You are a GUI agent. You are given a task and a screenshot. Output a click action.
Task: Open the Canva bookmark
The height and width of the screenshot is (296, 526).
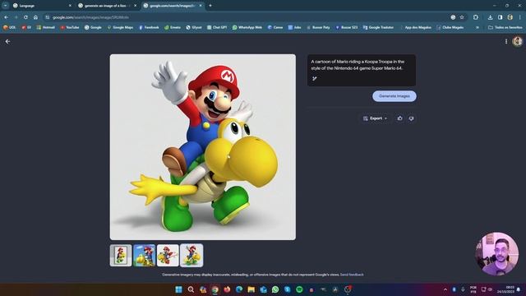point(275,27)
